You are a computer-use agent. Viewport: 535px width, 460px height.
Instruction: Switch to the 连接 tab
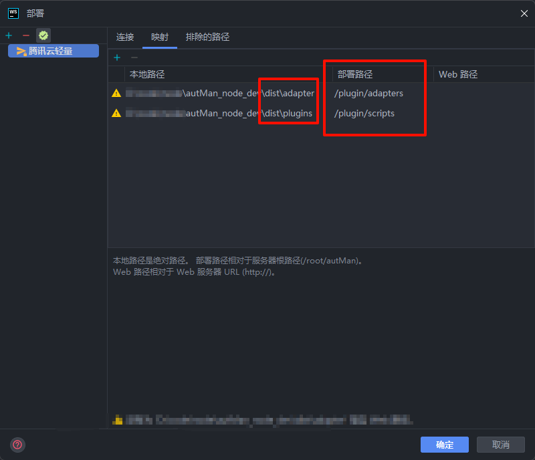(125, 37)
